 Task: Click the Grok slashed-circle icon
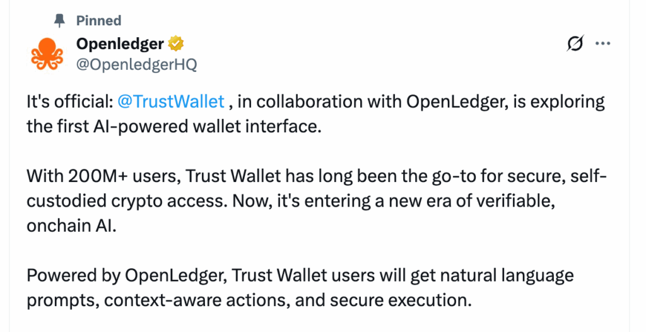coord(575,44)
